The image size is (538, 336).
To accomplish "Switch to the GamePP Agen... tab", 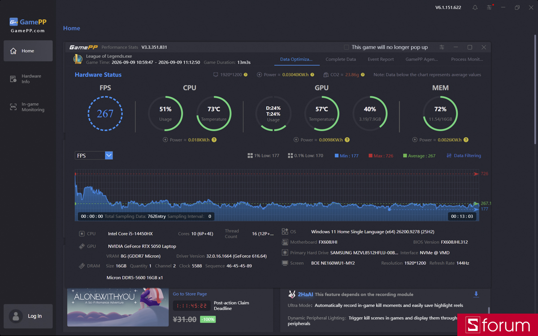I will pyautogui.click(x=421, y=59).
